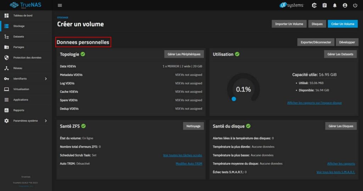
Task: Open Applications menu item
Action: coord(26,100)
